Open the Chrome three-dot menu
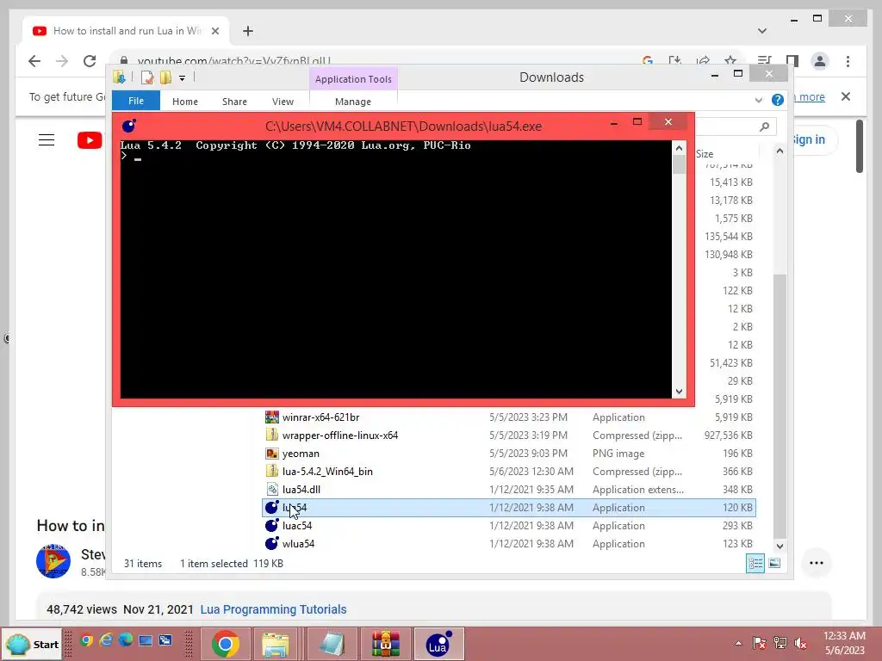This screenshot has width=882, height=661. pos(848,61)
